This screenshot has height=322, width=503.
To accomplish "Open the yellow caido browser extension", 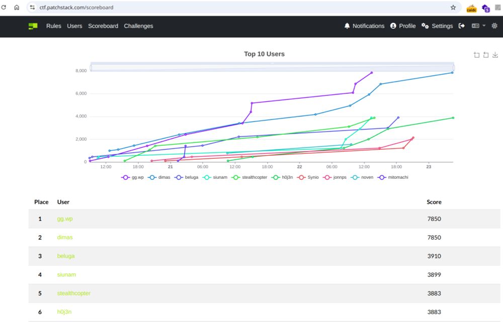I will coord(471,8).
